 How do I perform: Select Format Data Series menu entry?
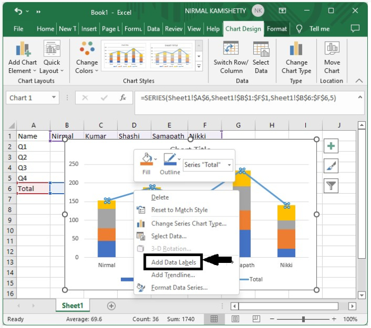tap(179, 288)
